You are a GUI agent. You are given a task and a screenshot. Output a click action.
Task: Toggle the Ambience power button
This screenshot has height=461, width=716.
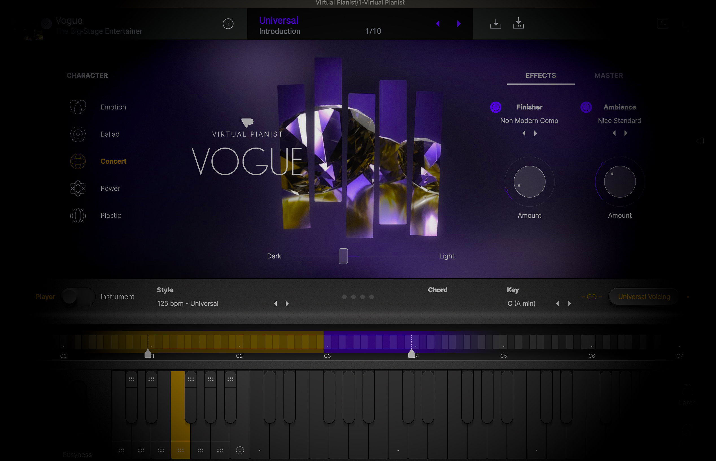point(586,107)
